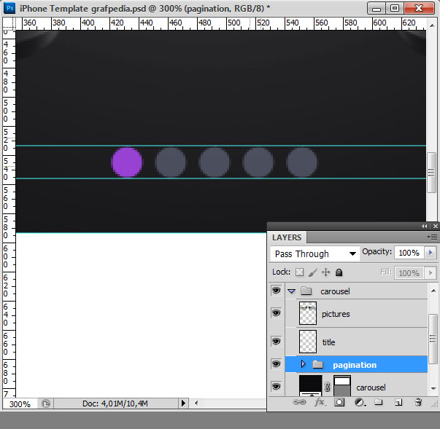This screenshot has width=440, height=429.
Task: Hide the pagination group
Action: click(276, 363)
